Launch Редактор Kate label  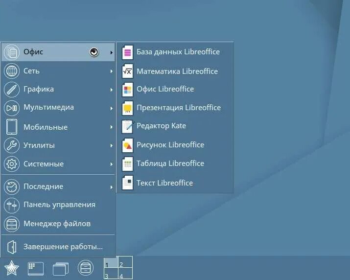click(x=161, y=126)
